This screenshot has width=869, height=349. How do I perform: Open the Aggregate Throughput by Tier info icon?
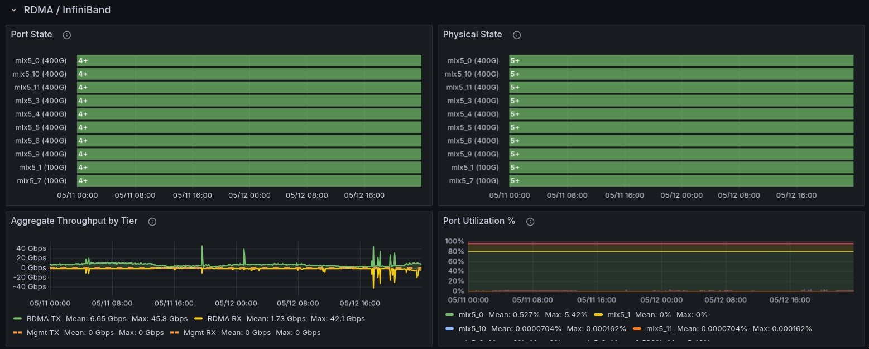(x=152, y=221)
